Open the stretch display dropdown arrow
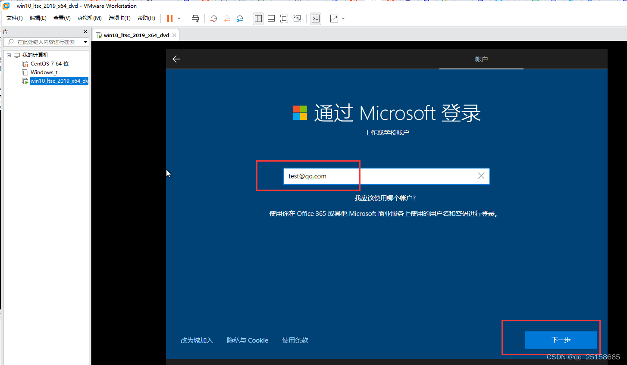This screenshot has height=365, width=627. point(343,19)
